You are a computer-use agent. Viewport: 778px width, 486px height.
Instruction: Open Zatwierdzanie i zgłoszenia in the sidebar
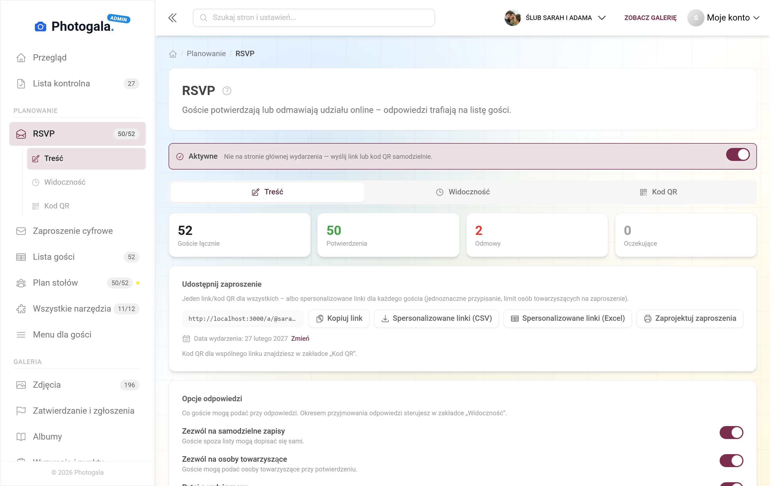[x=78, y=410]
